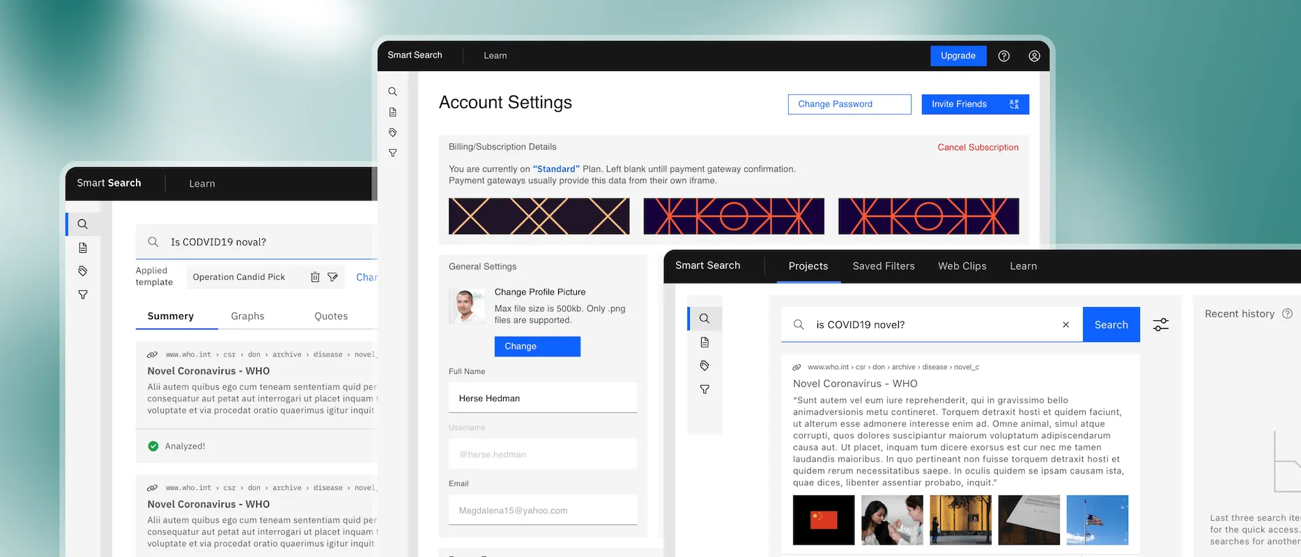Open Learn in left window header
This screenshot has height=557, width=1301.
coord(202,184)
